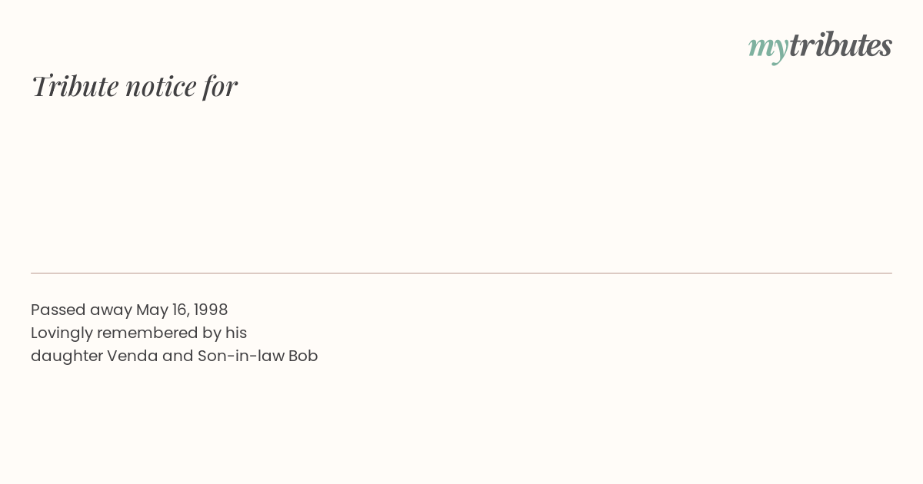Click the dark "tributes" in the logo
923x484 pixels.
click(840, 45)
